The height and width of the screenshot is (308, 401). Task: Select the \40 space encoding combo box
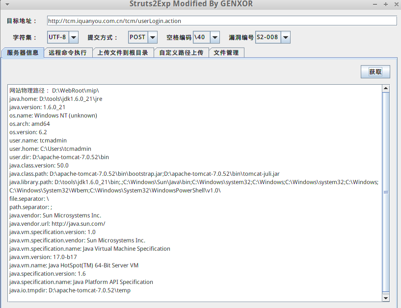point(206,37)
